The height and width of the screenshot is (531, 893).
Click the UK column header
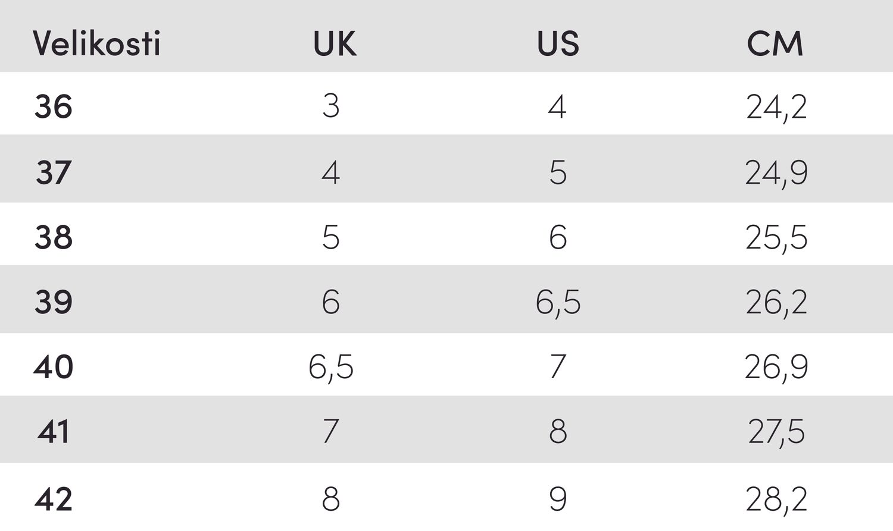pyautogui.click(x=335, y=43)
